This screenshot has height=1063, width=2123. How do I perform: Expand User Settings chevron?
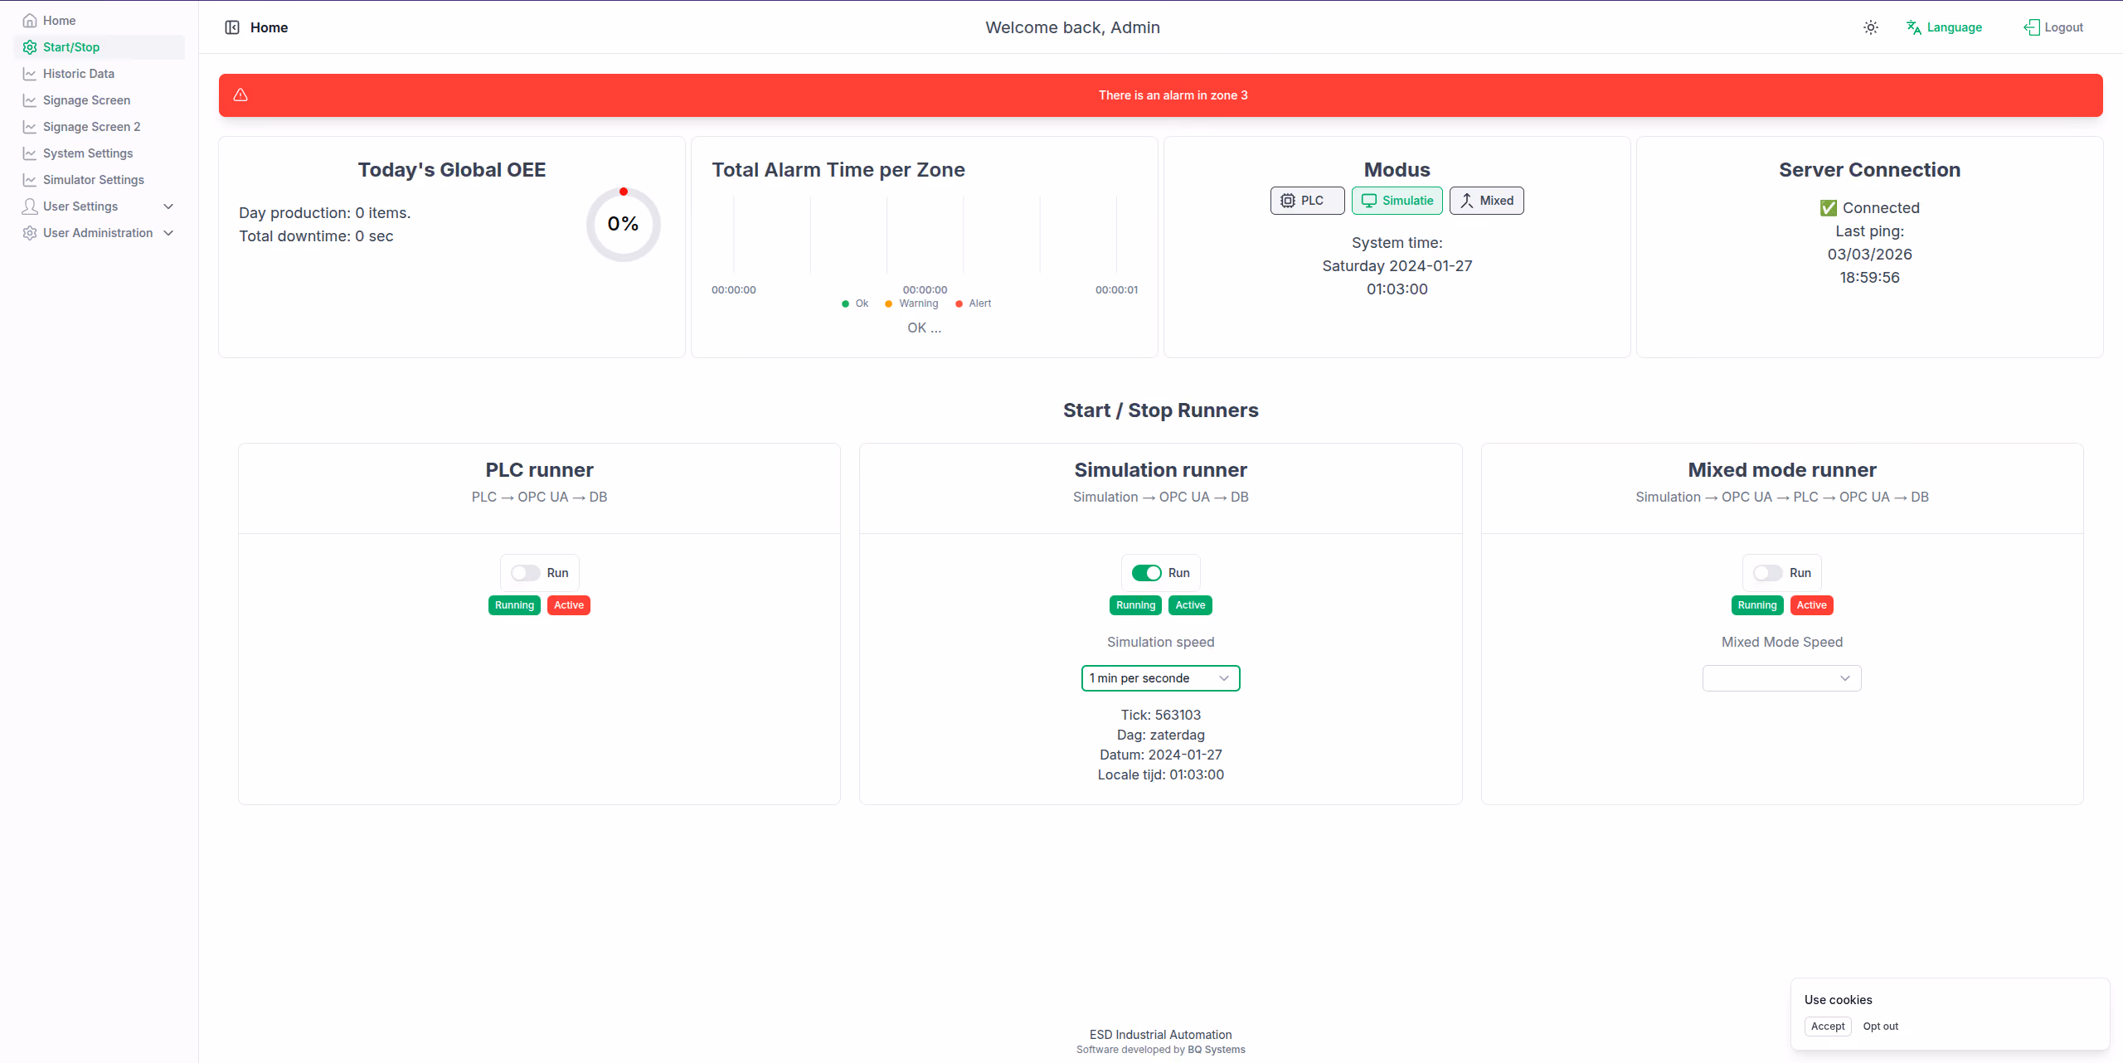click(168, 206)
